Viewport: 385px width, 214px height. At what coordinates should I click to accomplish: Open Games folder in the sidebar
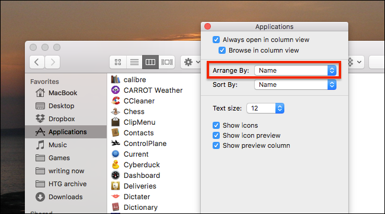(66, 158)
